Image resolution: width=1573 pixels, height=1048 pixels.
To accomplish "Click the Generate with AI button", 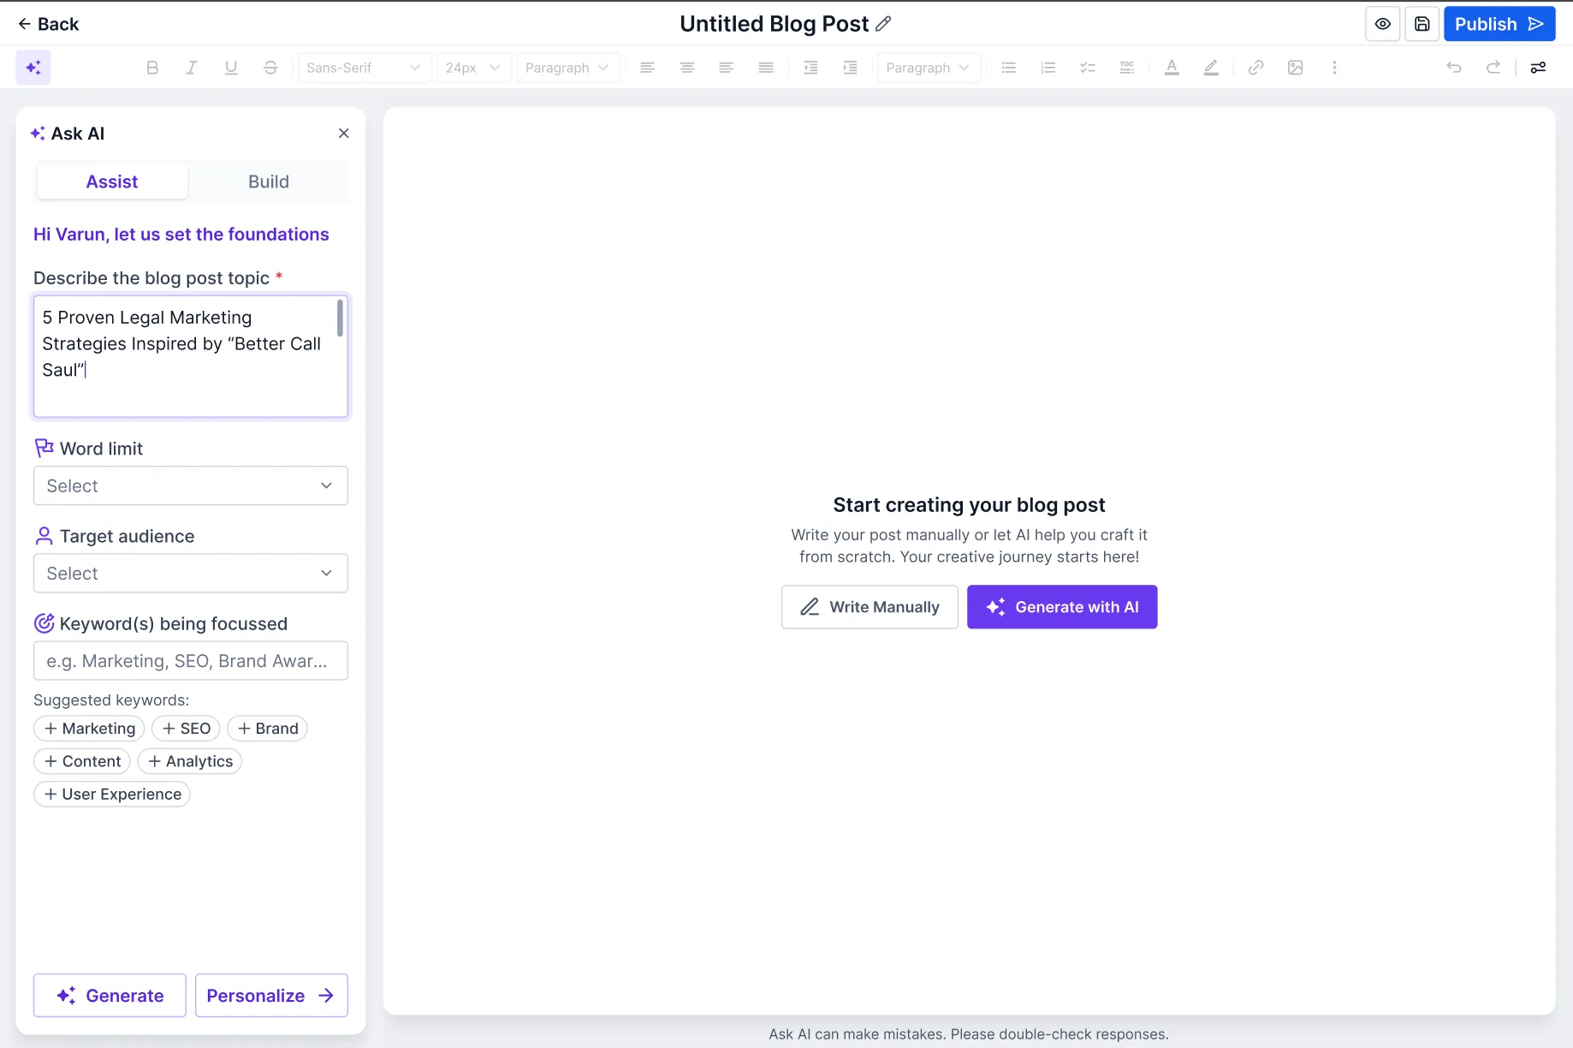I will [1062, 607].
